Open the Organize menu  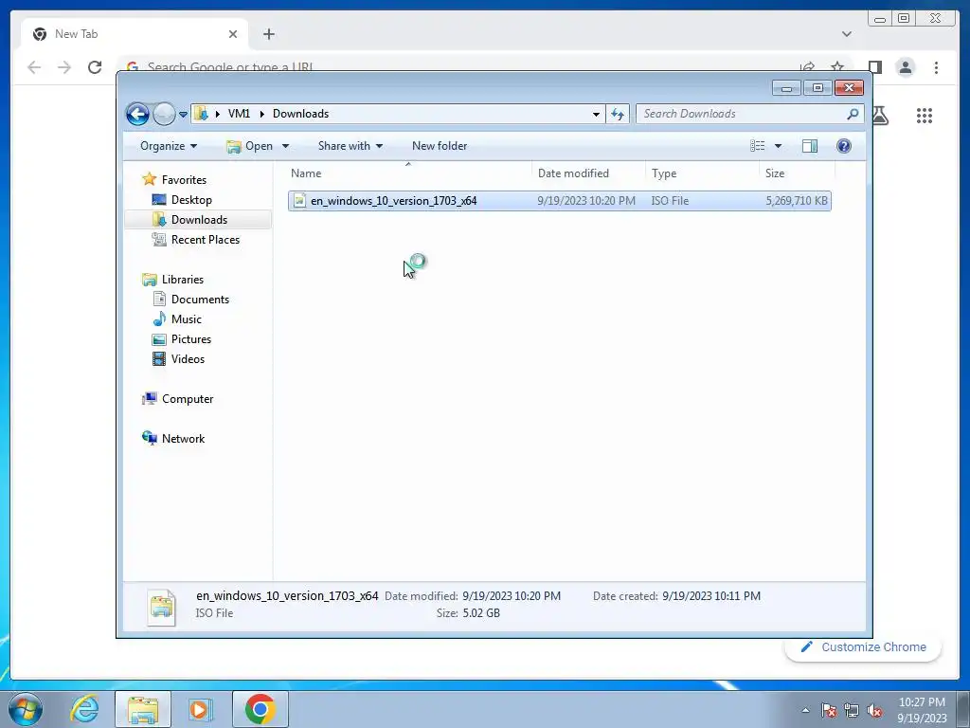[x=169, y=146]
